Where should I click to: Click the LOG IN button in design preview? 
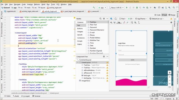(x=132, y=60)
